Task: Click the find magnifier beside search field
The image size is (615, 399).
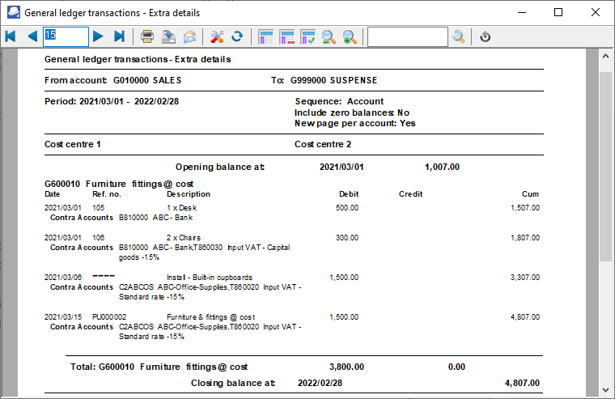Action: coord(459,36)
